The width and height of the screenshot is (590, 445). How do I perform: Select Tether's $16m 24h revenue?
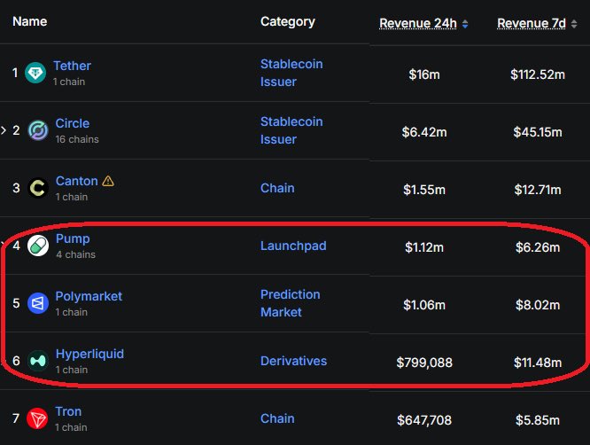click(424, 74)
